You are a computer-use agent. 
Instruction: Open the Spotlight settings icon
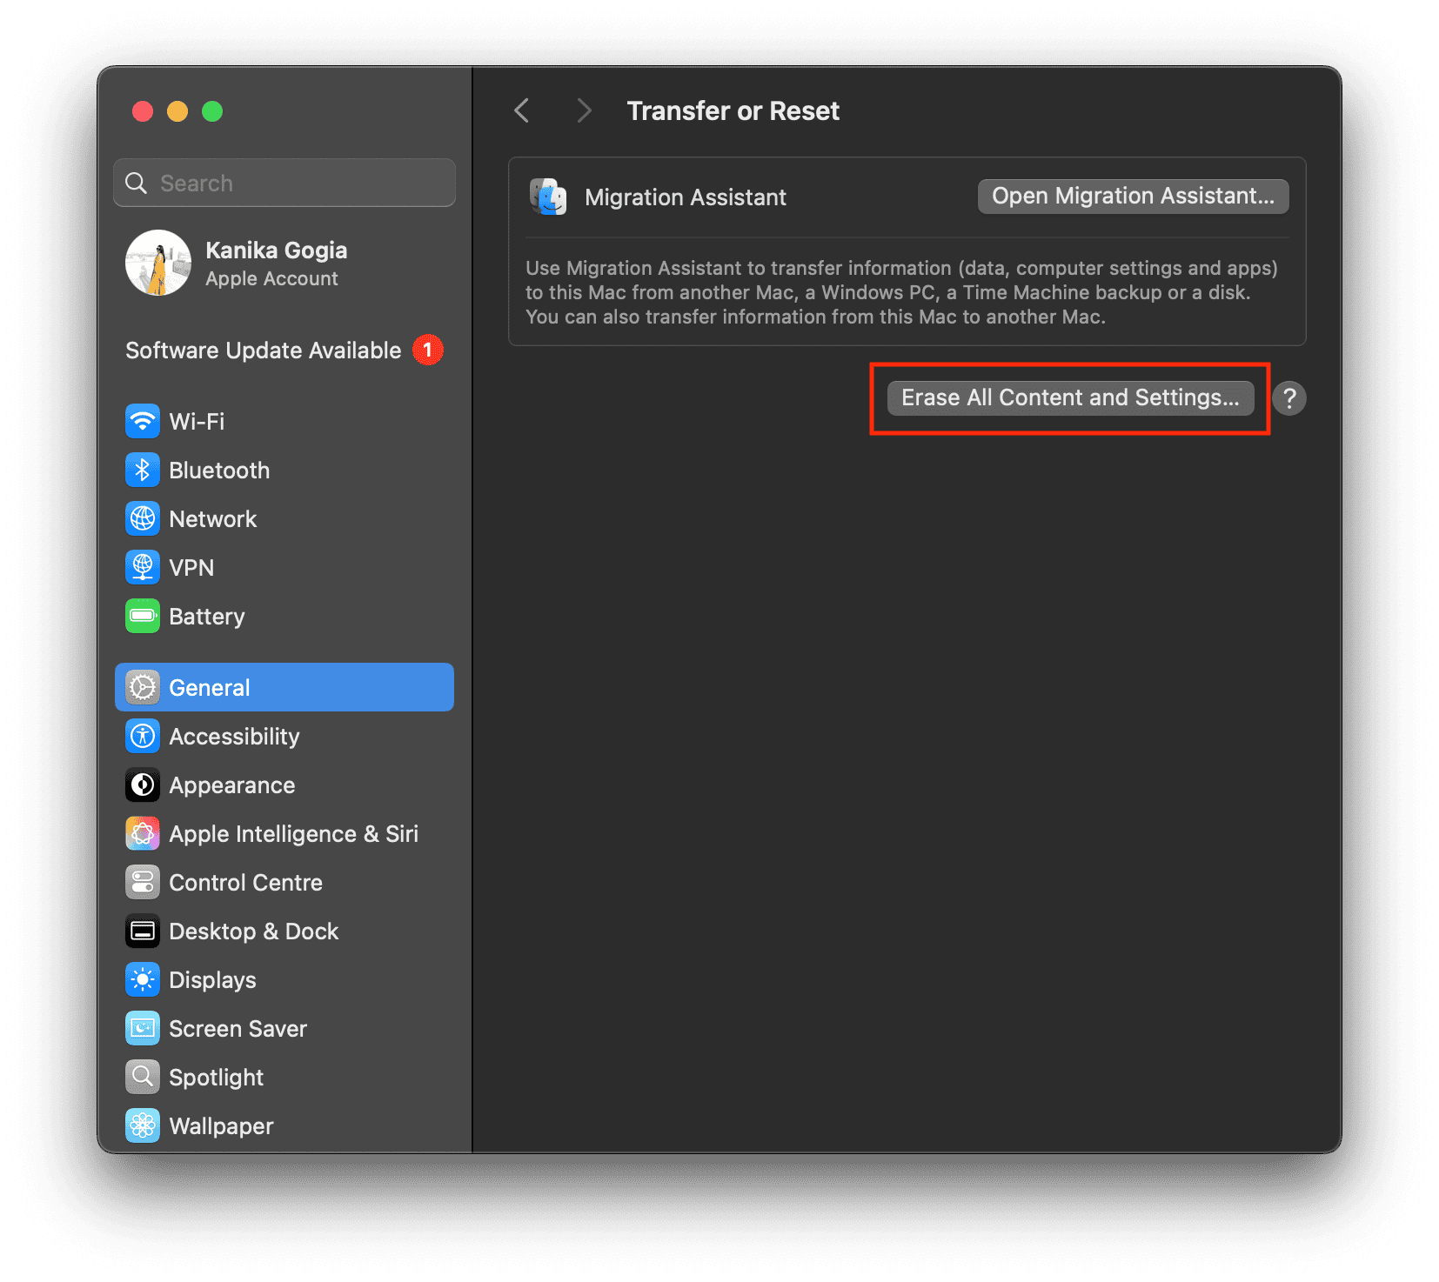[143, 1078]
